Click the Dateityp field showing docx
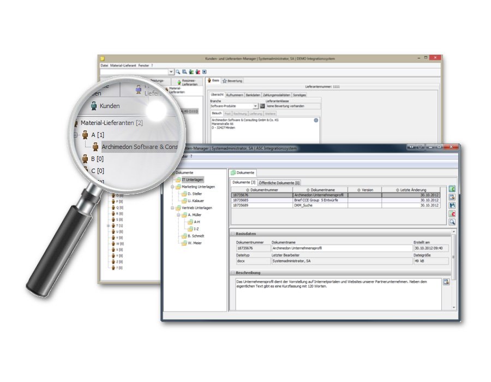The width and height of the screenshot is (491, 382). 253,261
